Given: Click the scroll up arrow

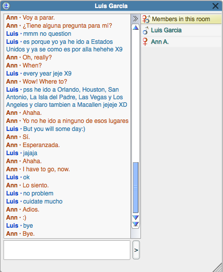Looking at the screenshot, I should click(x=135, y=28).
